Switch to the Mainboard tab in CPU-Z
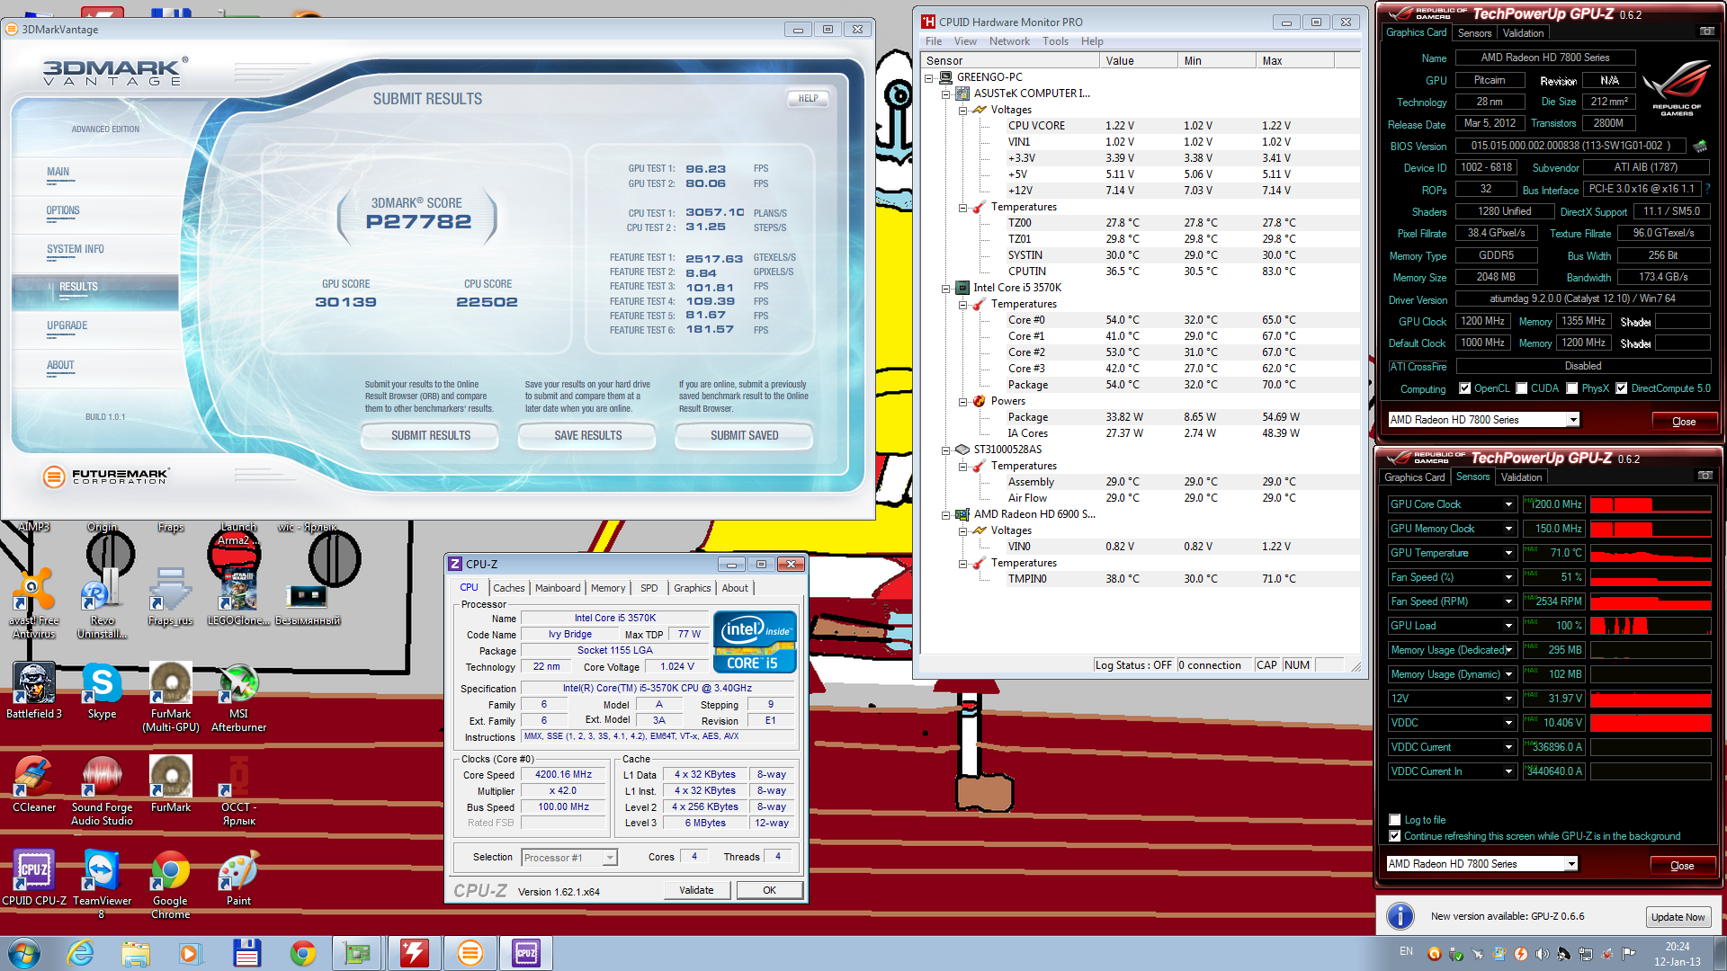Viewport: 1727px width, 971px height. (558, 588)
